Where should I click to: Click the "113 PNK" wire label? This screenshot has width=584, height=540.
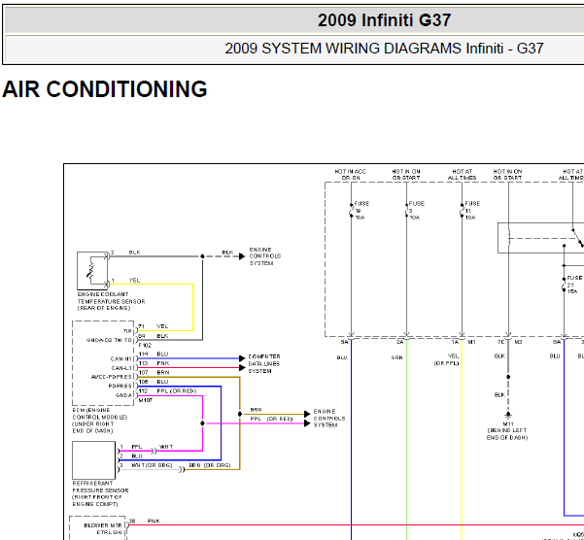[154, 363]
